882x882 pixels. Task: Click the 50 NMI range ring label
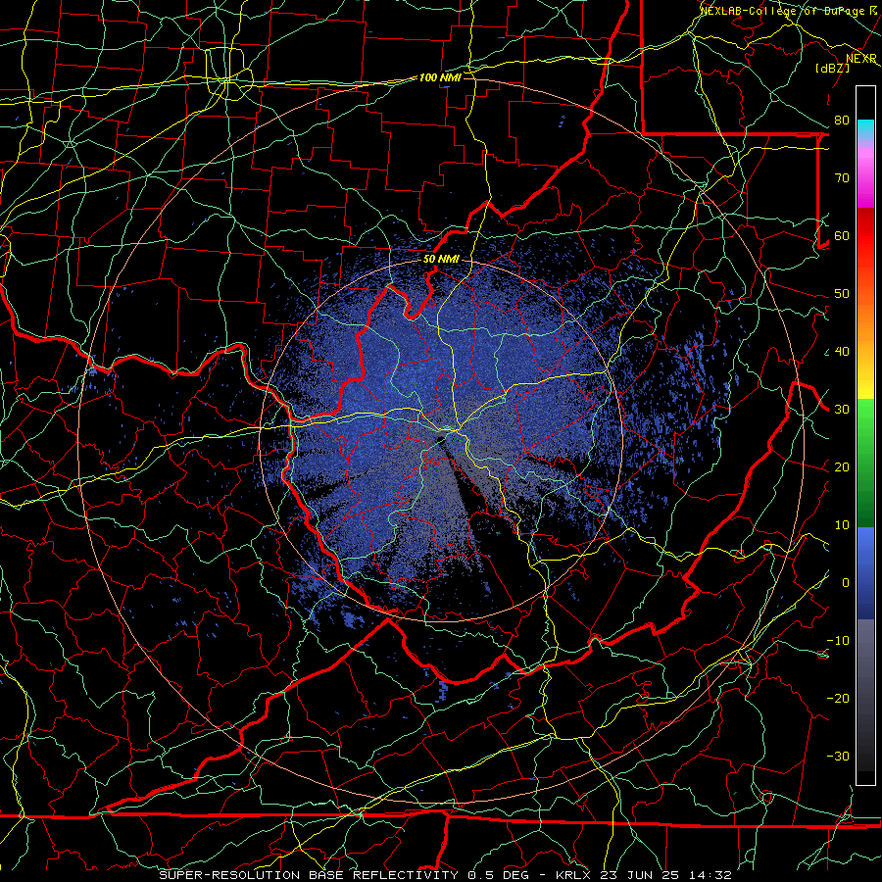click(441, 259)
